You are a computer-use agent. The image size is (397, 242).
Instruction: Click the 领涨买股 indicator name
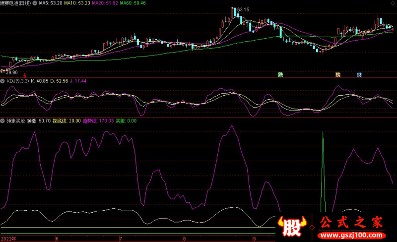tap(15, 121)
